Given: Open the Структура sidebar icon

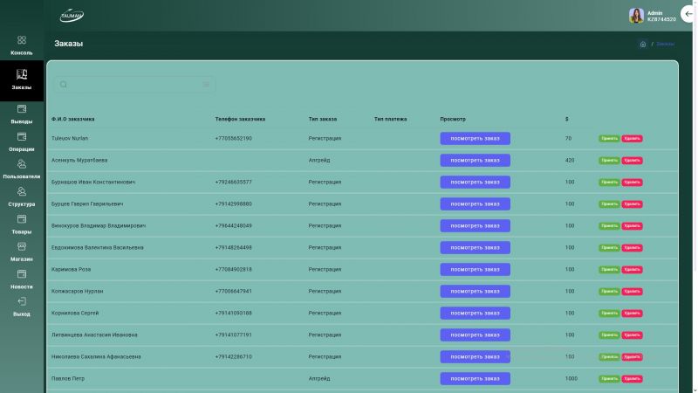Looking at the screenshot, I should 22,191.
